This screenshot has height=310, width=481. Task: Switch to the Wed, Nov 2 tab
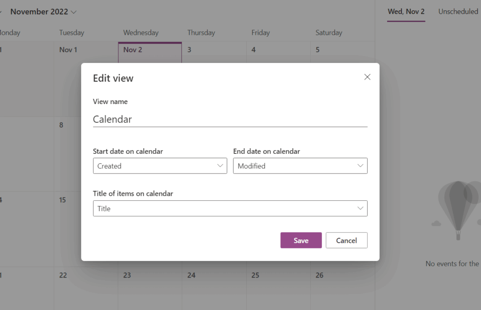pyautogui.click(x=406, y=12)
